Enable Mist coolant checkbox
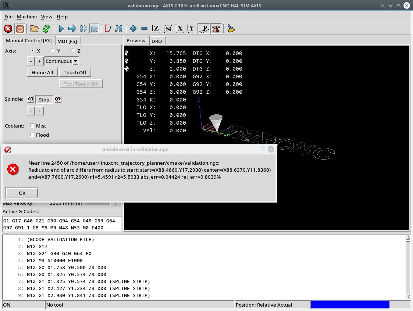Image resolution: width=413 pixels, height=311 pixels. pos(32,126)
